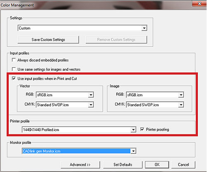Viewport: 207px width, 172px height.
Task: Save the custom settings
Action: tap(48, 40)
